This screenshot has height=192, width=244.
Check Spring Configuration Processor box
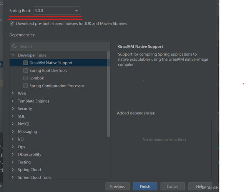[25, 86]
